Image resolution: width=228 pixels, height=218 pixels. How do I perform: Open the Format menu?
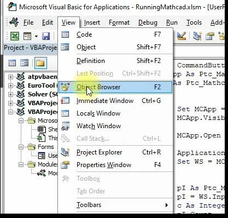pos(119,22)
